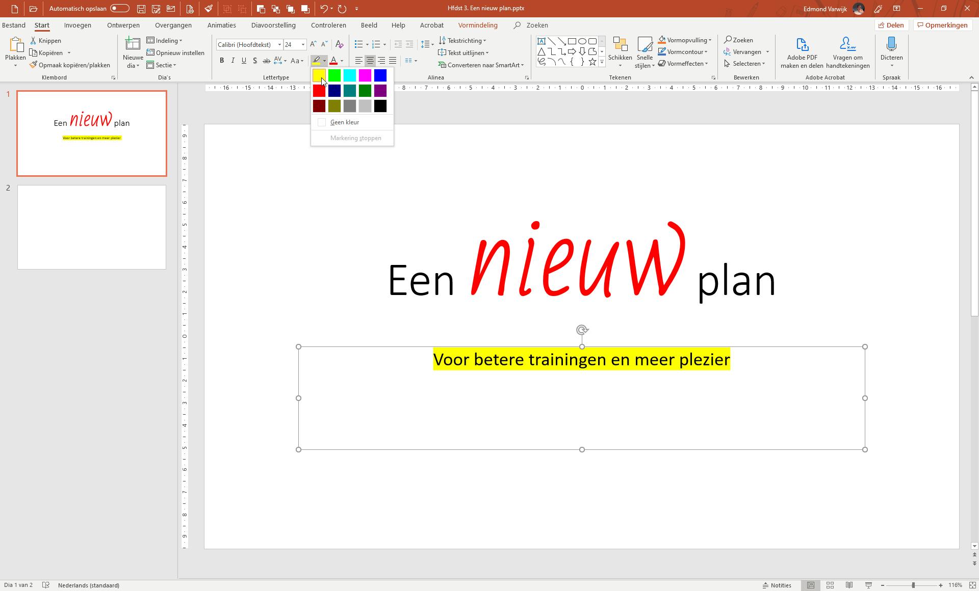The image size is (979, 591).
Task: Click the Opmerkingen button
Action: (x=942, y=25)
